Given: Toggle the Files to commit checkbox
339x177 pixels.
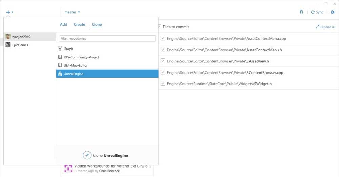Looking at the screenshot, I should pyautogui.click(x=160, y=27).
